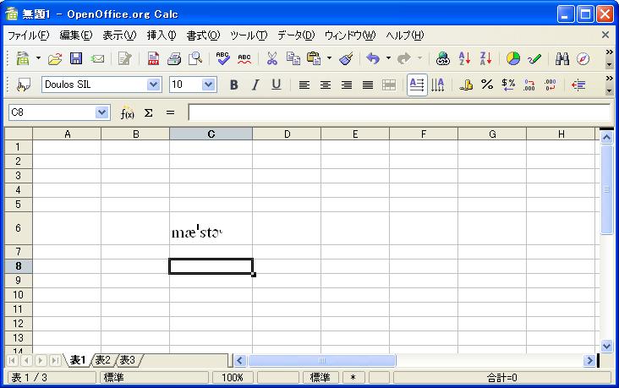This screenshot has height=388, width=619.
Task: Open the Navigator compass icon
Action: pos(583,59)
